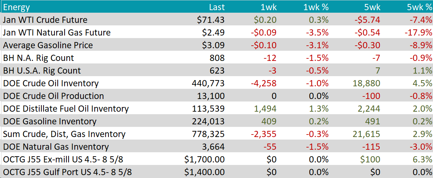Viewport: 433px width, 178px height.
Task: Click the Jan WTI Natural Gas Future label
Action: tap(57, 33)
